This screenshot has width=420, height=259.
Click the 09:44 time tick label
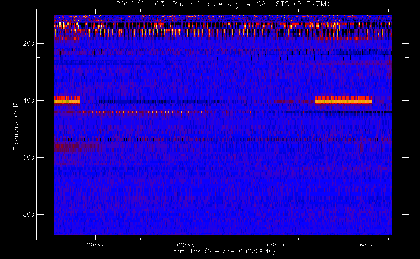tap(365, 245)
